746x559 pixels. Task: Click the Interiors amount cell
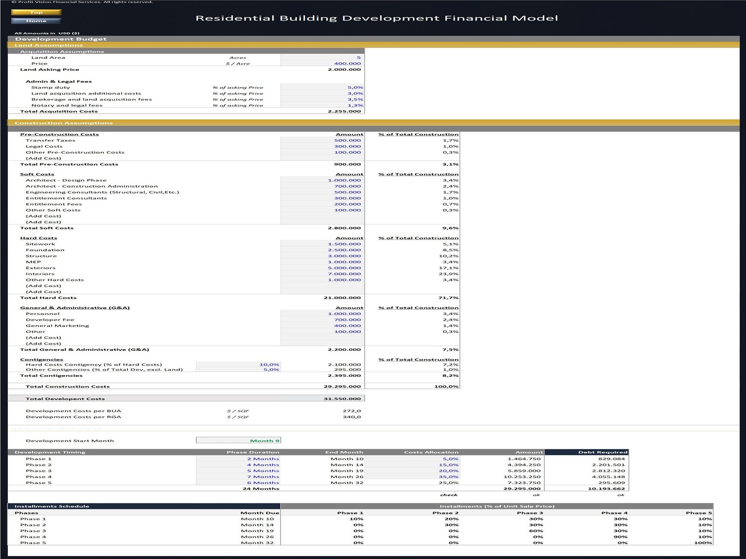click(x=322, y=274)
